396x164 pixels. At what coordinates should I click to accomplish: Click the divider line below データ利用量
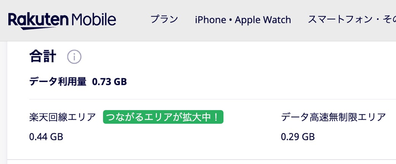(198, 99)
